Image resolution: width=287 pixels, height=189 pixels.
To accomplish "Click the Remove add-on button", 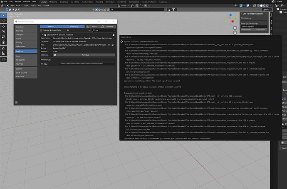I will (x=84, y=55).
